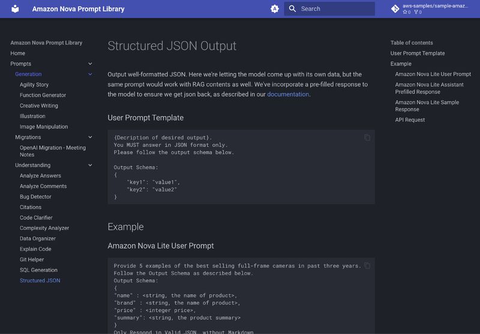Open Analyze Answers page

click(x=40, y=175)
